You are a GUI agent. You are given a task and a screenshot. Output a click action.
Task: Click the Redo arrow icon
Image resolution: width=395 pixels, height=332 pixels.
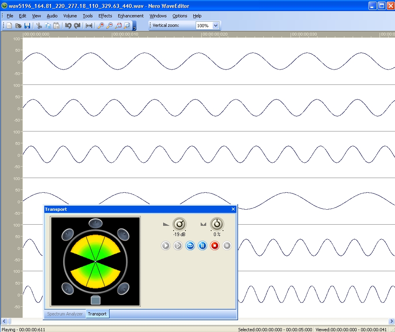[77, 26]
